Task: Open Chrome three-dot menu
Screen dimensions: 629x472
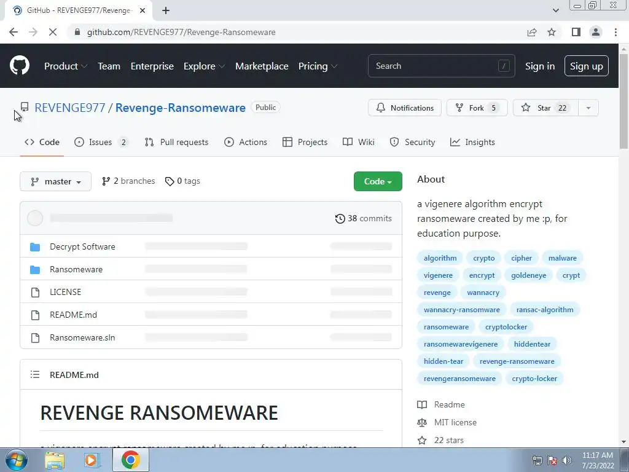Action: 615,32
